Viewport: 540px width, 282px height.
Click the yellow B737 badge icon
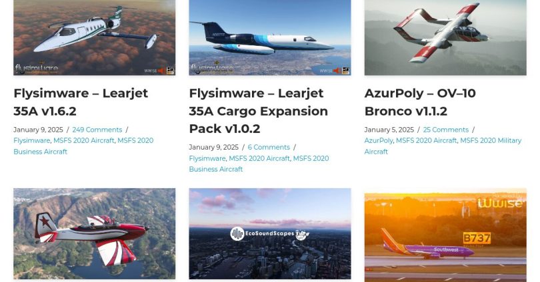(x=477, y=238)
